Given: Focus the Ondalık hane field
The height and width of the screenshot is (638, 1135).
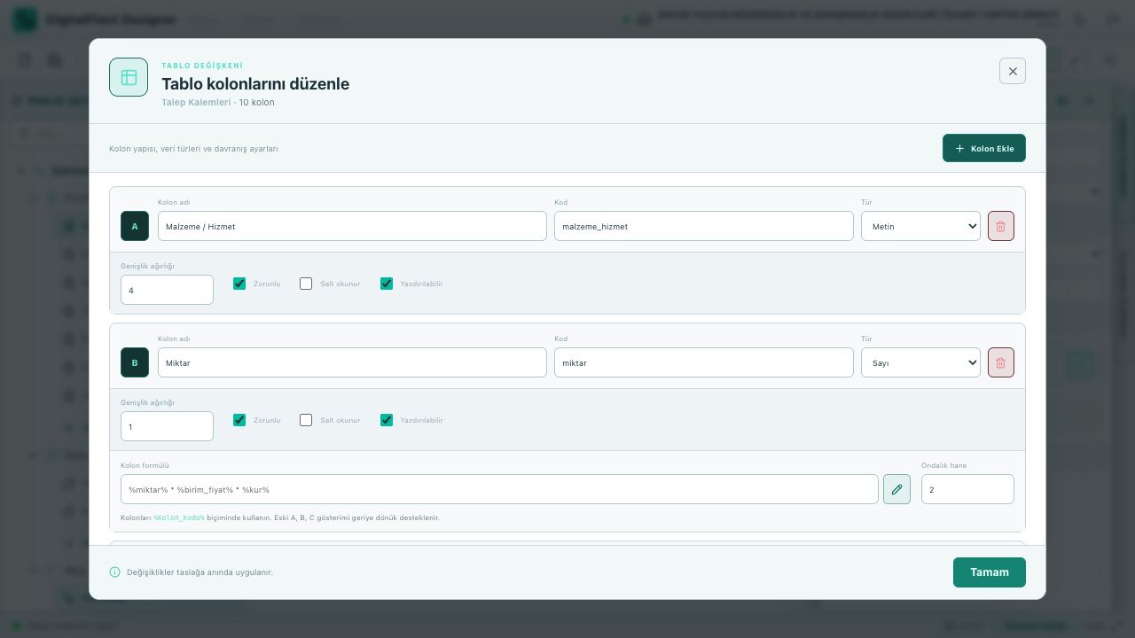Looking at the screenshot, I should (x=967, y=489).
